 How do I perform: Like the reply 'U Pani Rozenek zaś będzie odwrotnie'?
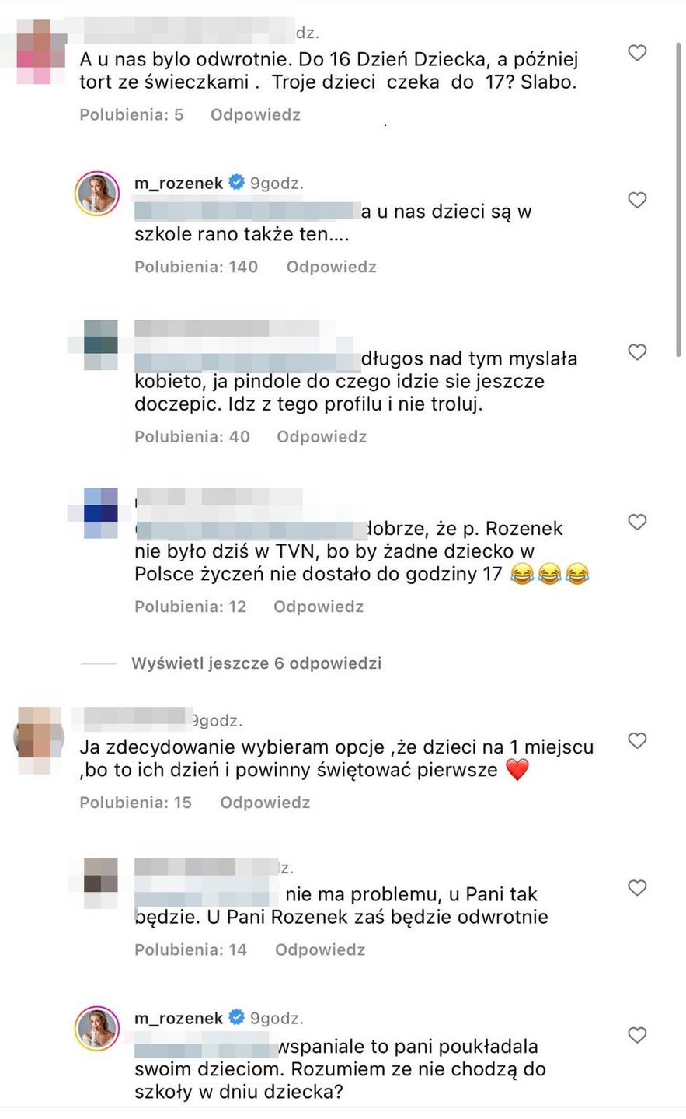637,887
